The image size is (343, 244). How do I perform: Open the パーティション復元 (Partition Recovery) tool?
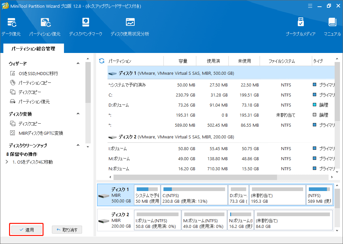(45, 27)
